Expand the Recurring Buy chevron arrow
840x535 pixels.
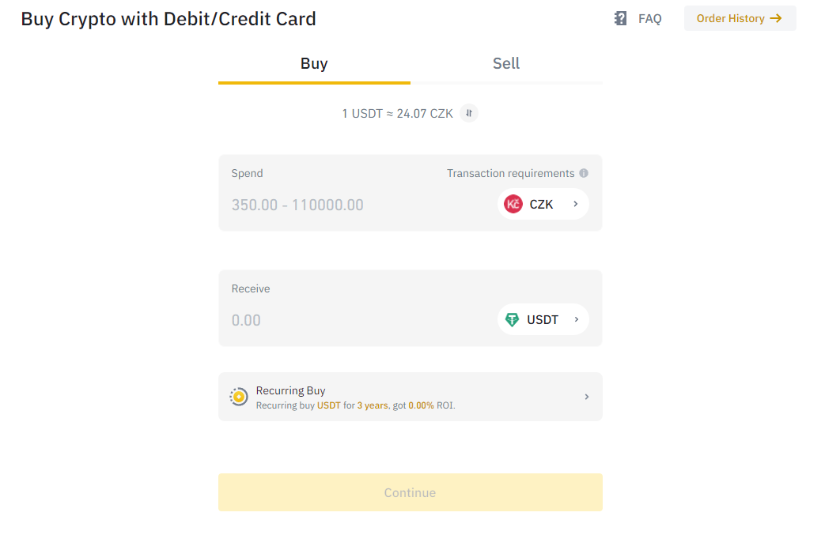point(586,397)
